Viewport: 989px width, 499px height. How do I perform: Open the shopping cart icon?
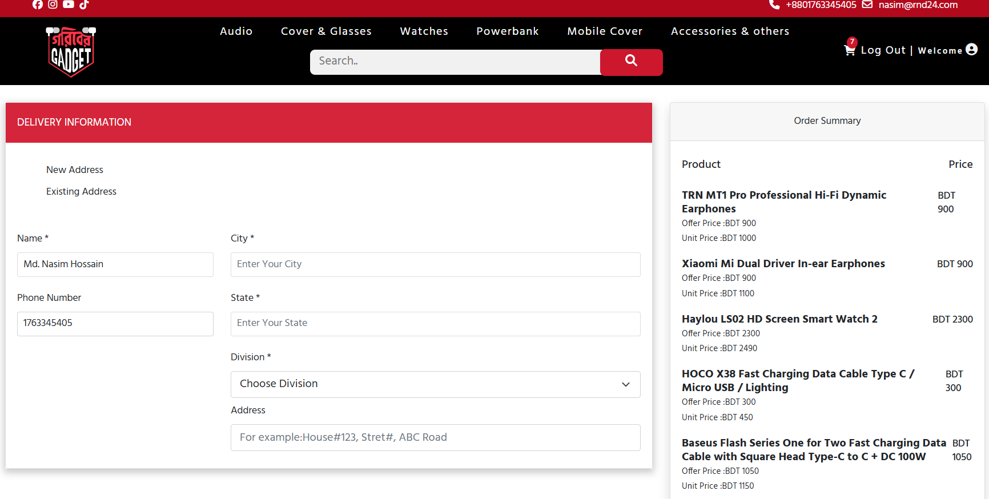tap(850, 50)
